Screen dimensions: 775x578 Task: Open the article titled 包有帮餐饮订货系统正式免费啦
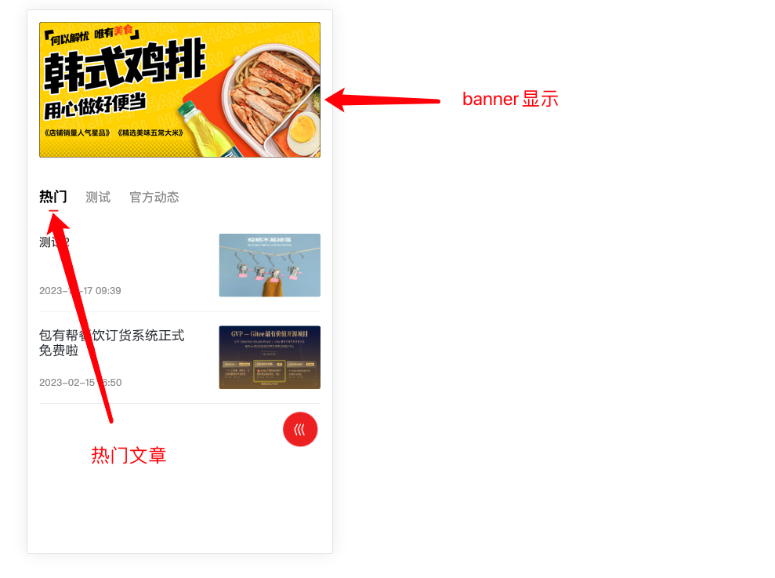[x=112, y=343]
